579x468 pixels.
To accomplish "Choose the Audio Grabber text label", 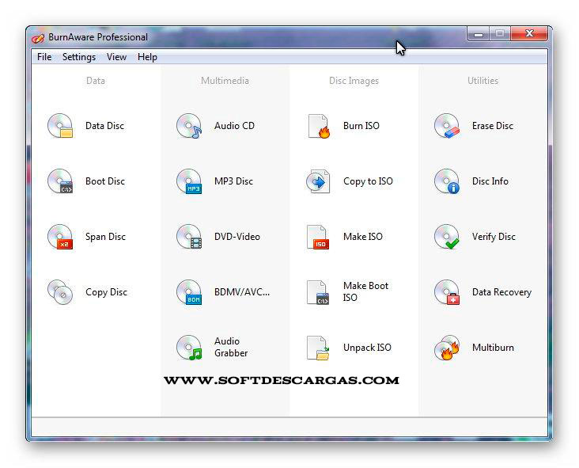I will point(231,347).
